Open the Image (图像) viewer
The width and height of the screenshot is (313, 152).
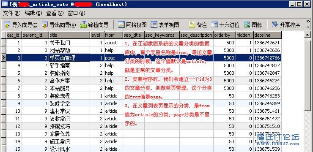(253, 25)
